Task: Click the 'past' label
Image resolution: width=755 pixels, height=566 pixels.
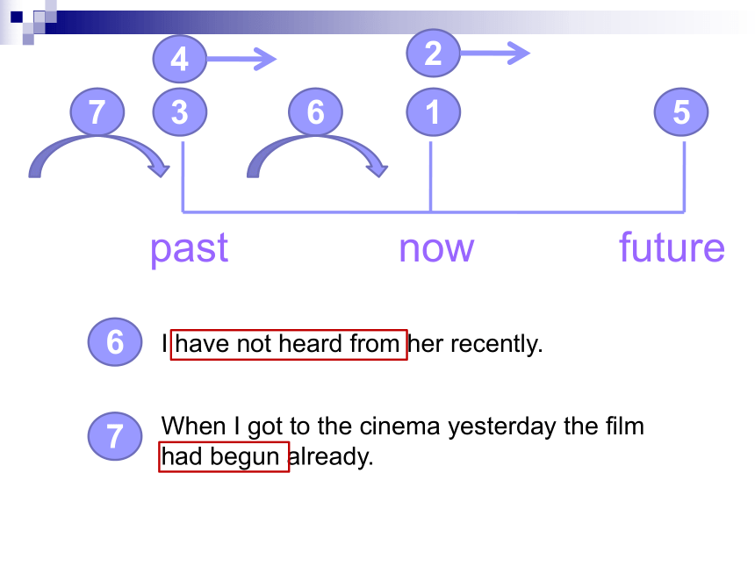Action: coord(189,247)
